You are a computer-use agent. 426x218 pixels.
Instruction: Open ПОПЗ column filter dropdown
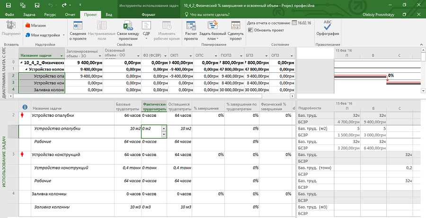(x=241, y=56)
